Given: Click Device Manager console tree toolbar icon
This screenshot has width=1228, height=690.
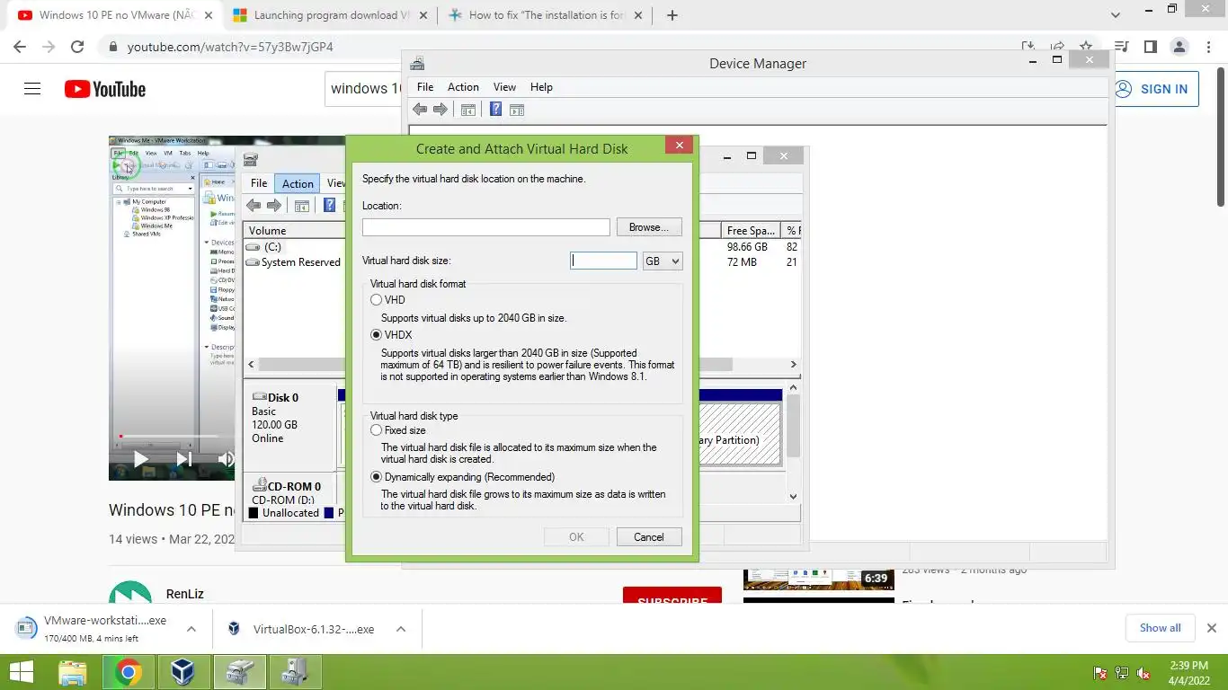Looking at the screenshot, I should (467, 110).
